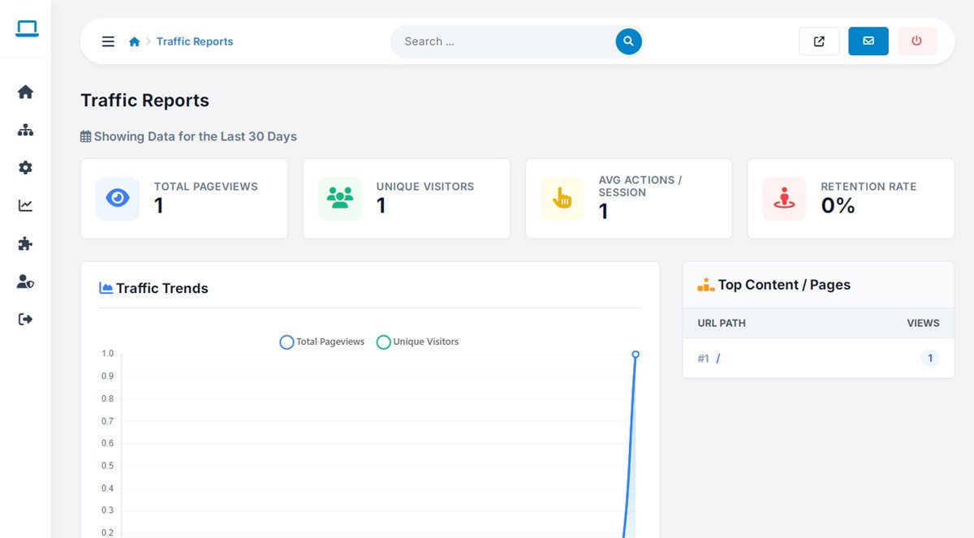Click the UNIQUE VISITORS label
The width and height of the screenshot is (974, 538).
tap(425, 187)
